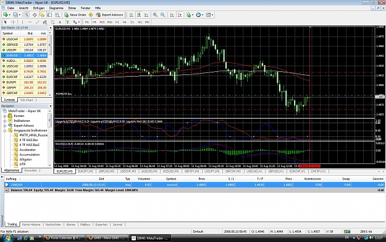Switch to the candlestick chart icon
The image size is (386, 242).
(139, 15)
